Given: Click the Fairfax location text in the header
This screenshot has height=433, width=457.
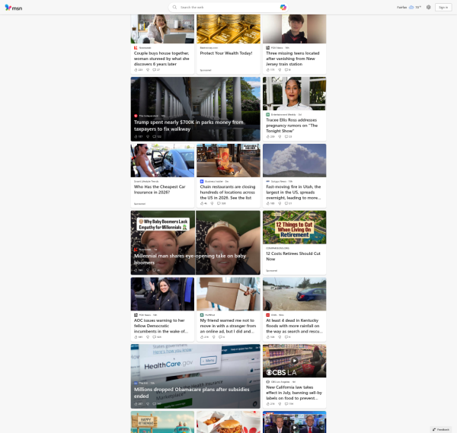Looking at the screenshot, I should 401,8.
